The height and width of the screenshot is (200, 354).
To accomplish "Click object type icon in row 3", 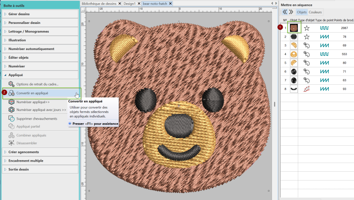I will pos(307,45).
